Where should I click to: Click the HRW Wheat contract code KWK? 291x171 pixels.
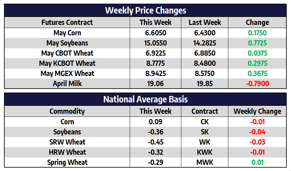click(204, 152)
